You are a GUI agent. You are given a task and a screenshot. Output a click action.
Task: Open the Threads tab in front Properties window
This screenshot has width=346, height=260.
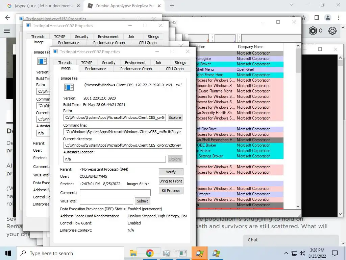point(65,63)
